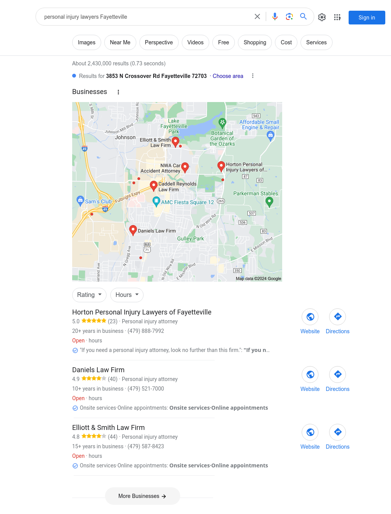
Task: Select the Near Me filter chip
Action: coord(120,42)
